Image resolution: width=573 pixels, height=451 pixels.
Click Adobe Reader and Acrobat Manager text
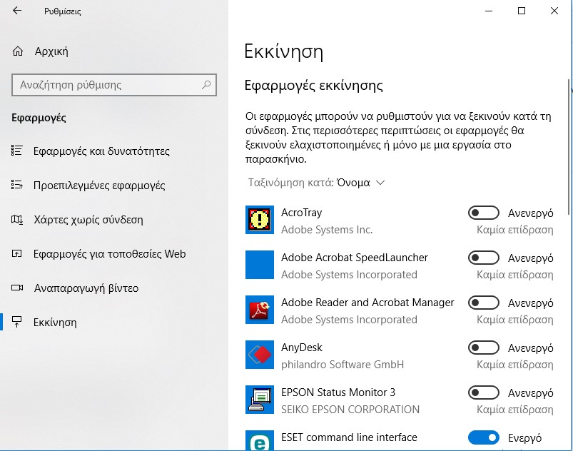(367, 303)
